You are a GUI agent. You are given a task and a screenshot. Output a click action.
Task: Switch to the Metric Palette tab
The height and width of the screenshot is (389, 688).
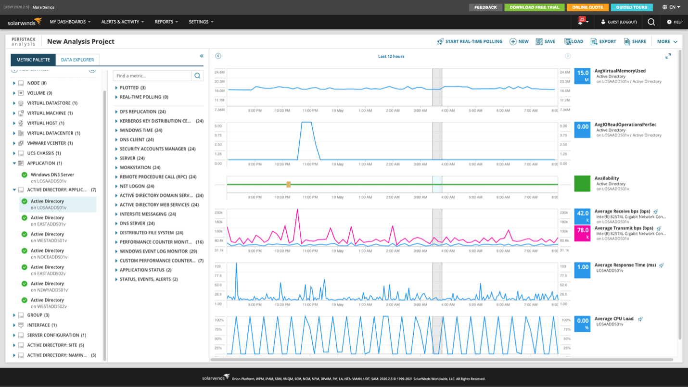coord(33,60)
